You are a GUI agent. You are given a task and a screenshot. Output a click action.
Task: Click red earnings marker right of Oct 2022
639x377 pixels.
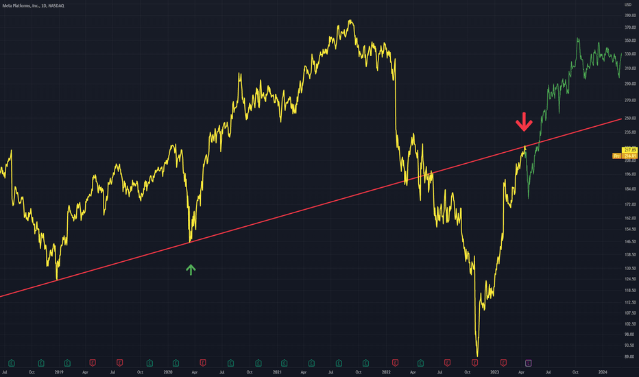click(x=474, y=363)
